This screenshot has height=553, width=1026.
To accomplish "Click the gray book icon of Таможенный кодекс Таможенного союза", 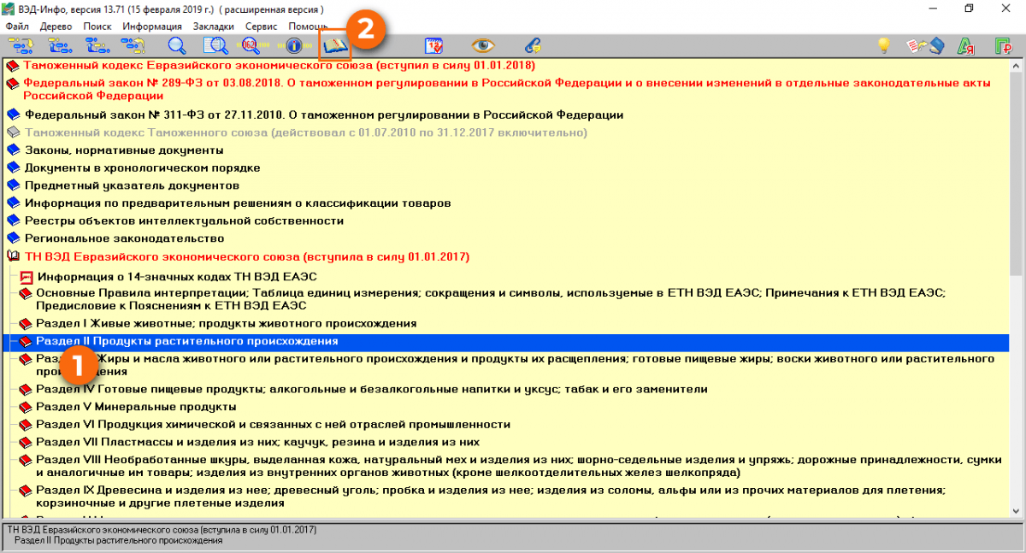I will (13, 133).
